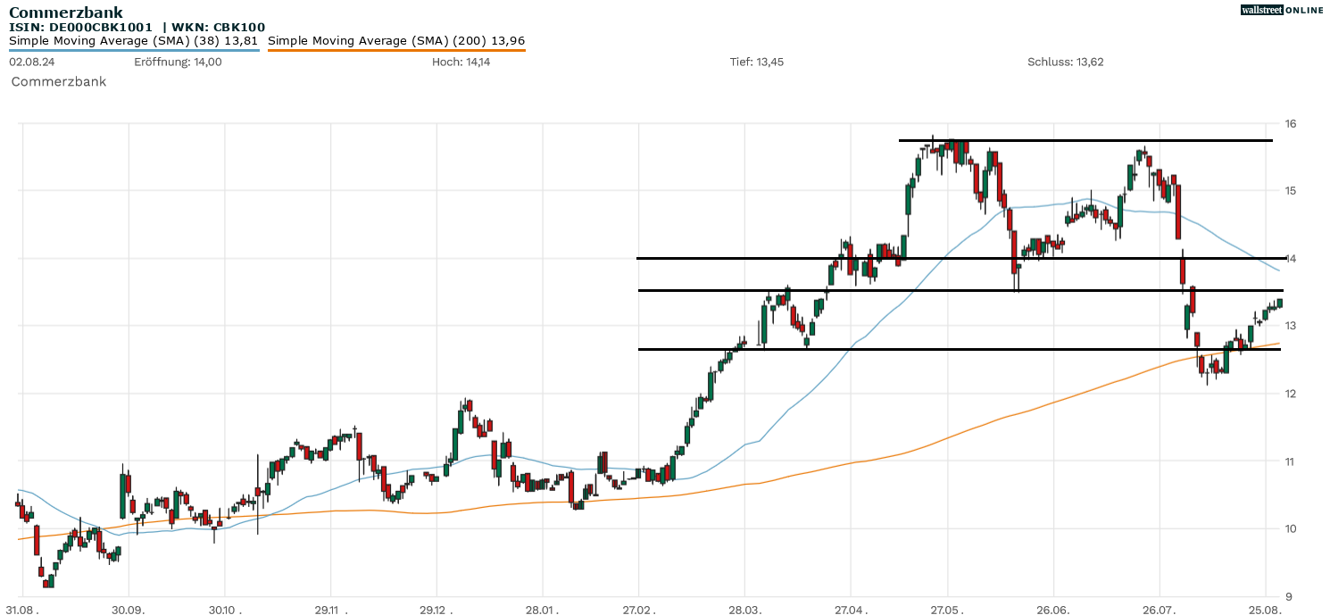1330x615 pixels.
Task: Click the Hoch 14,14 value
Action: click(x=461, y=62)
